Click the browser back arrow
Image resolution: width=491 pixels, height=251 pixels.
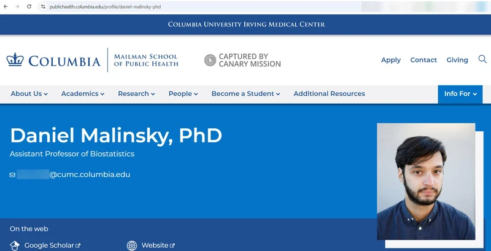[x=6, y=6]
